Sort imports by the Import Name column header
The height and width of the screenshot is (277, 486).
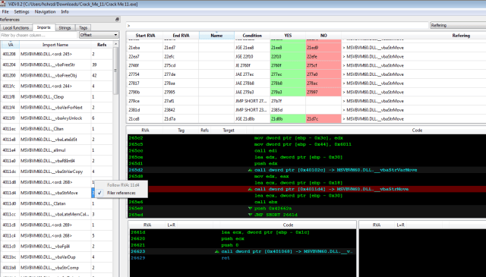55,45
